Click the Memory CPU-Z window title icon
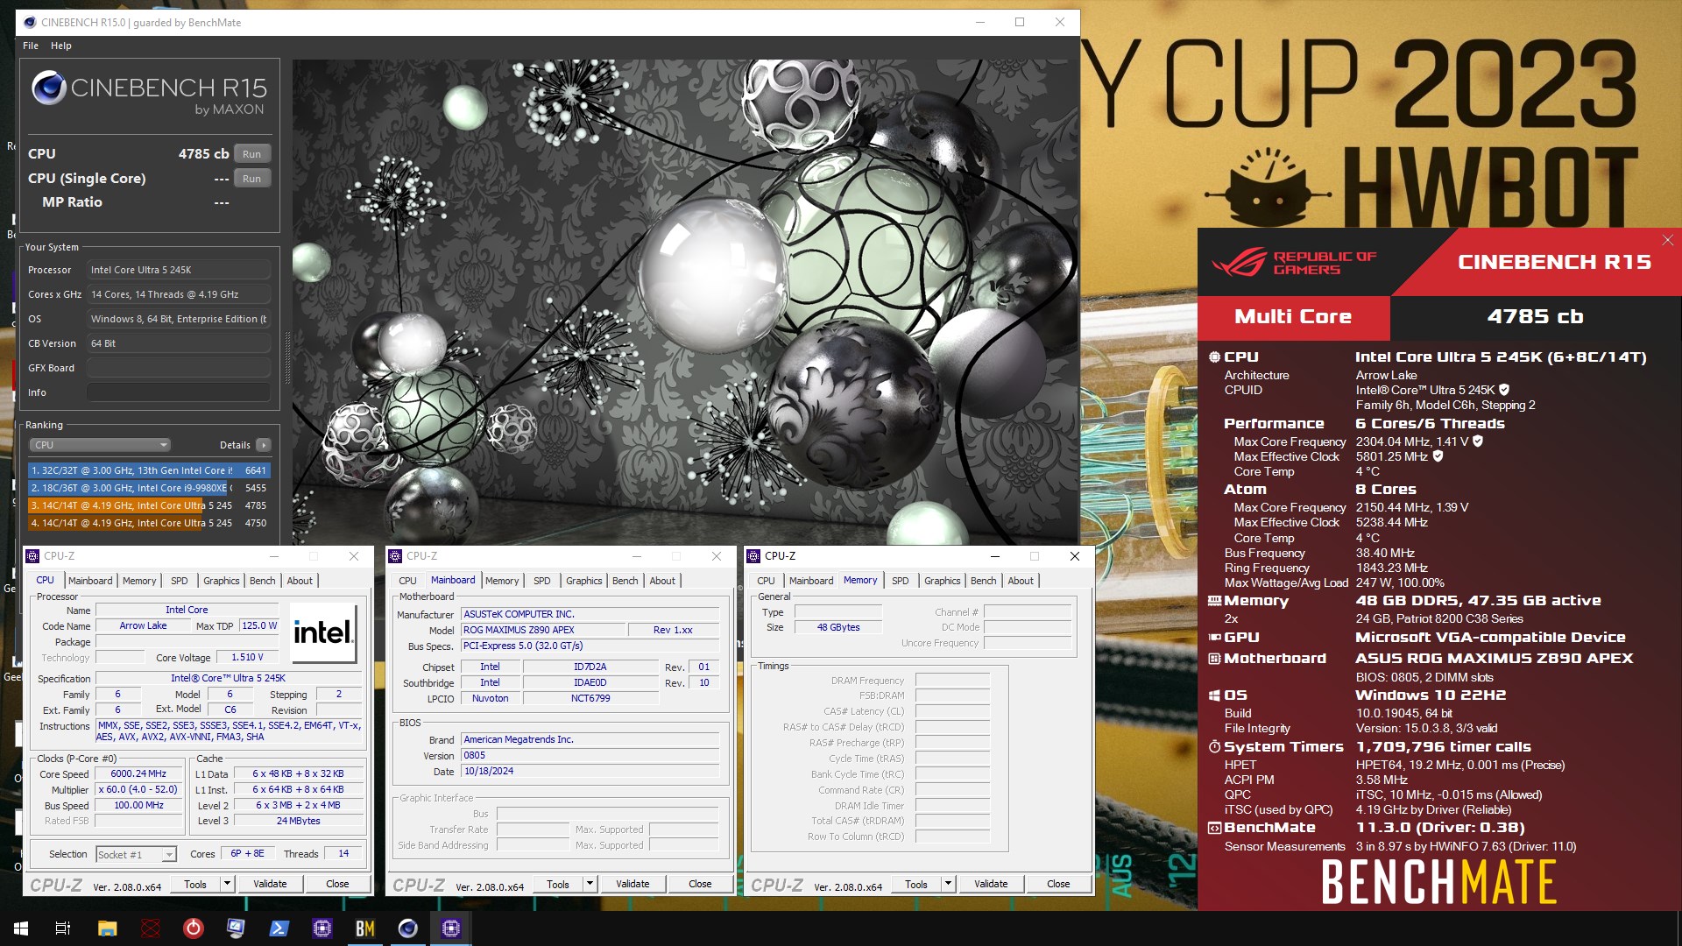This screenshot has width=1682, height=946. 753,556
